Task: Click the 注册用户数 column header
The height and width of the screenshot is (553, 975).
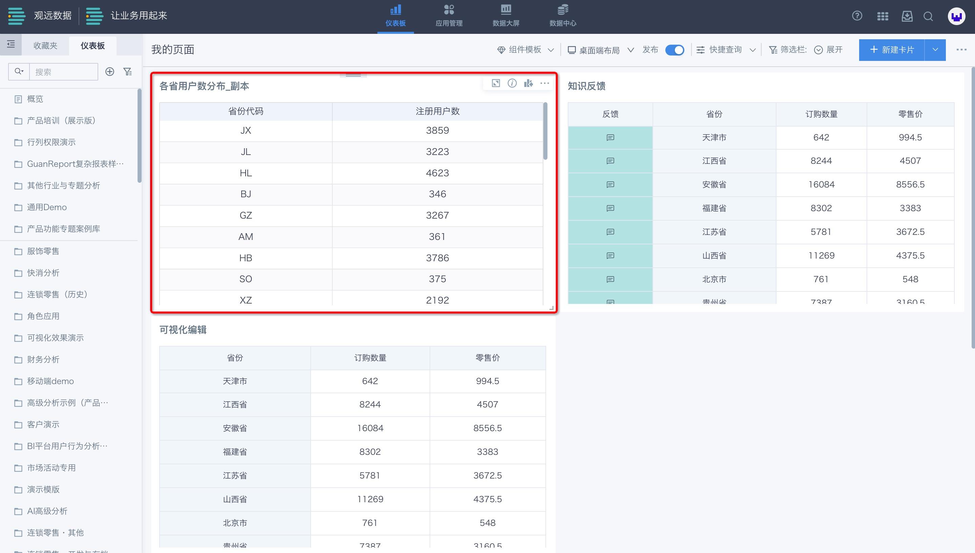Action: click(x=437, y=111)
